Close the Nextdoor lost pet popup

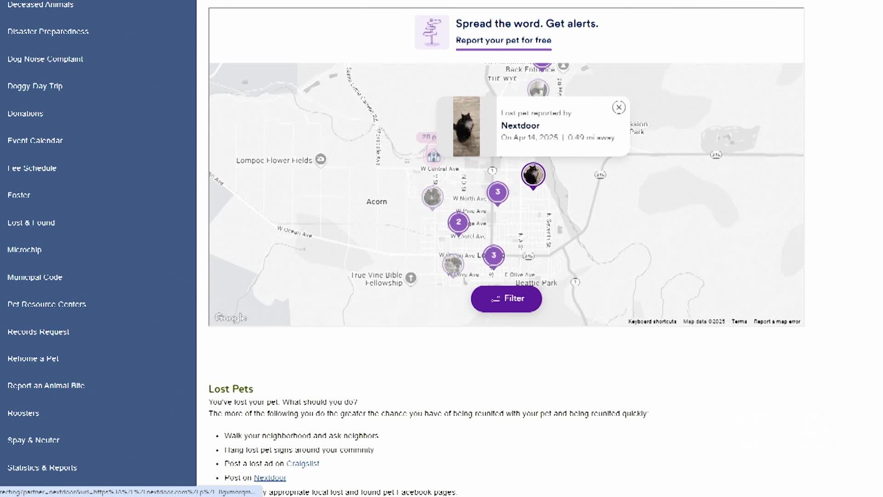(x=619, y=108)
